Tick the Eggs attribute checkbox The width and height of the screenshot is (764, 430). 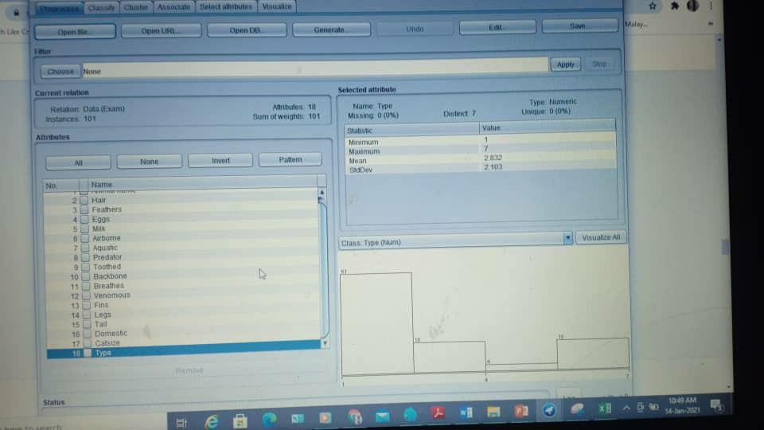(85, 220)
